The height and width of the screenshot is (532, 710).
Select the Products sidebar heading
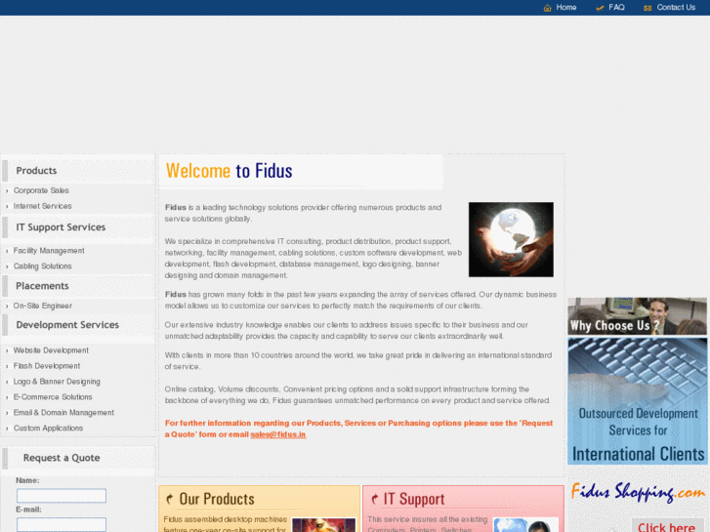click(x=36, y=171)
